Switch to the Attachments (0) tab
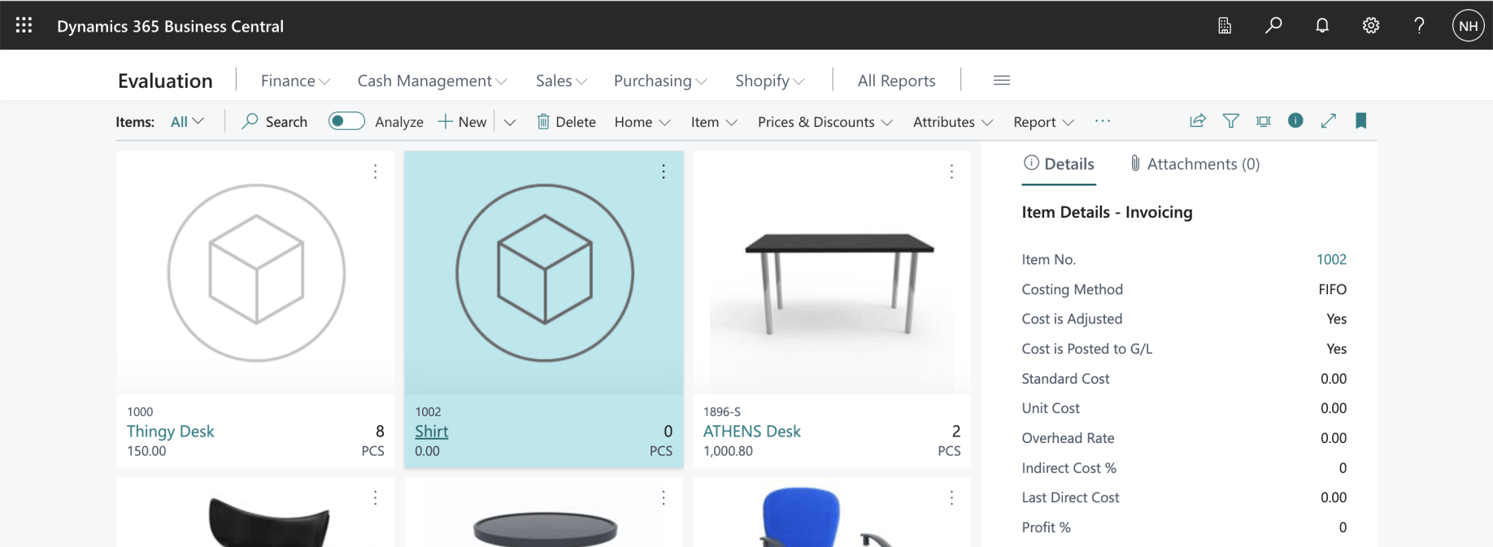The height and width of the screenshot is (547, 1493). click(1195, 164)
